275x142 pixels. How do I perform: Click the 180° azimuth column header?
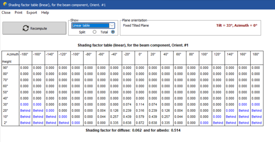coord(256,54)
